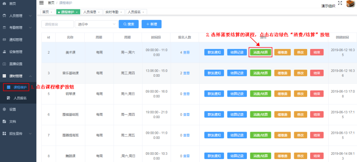Click 查看 link for 音乐基础课 enrollment
The width and height of the screenshot is (357, 162).
click(x=187, y=73)
